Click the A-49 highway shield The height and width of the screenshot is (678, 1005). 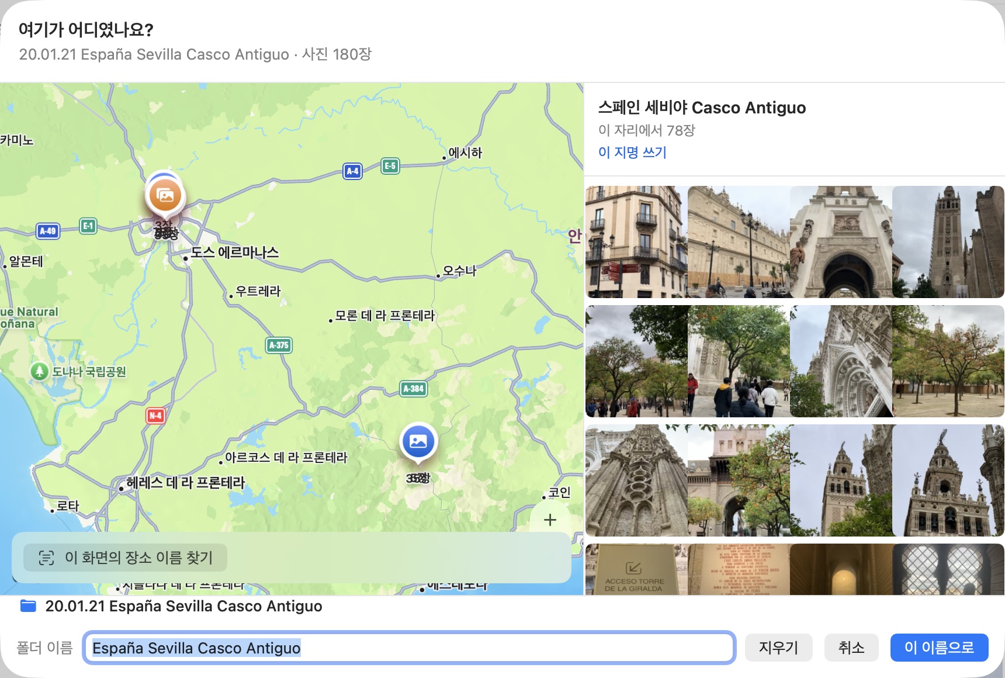coord(48,231)
